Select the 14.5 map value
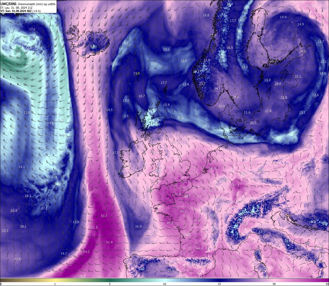 [109, 110]
